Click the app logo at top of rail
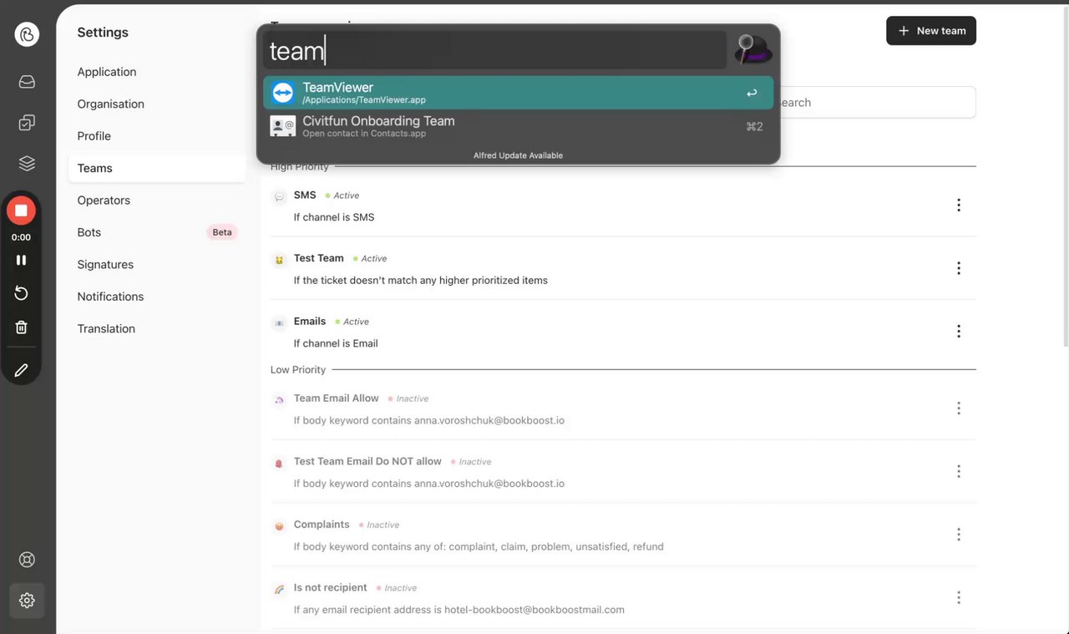This screenshot has width=1069, height=634. click(27, 34)
